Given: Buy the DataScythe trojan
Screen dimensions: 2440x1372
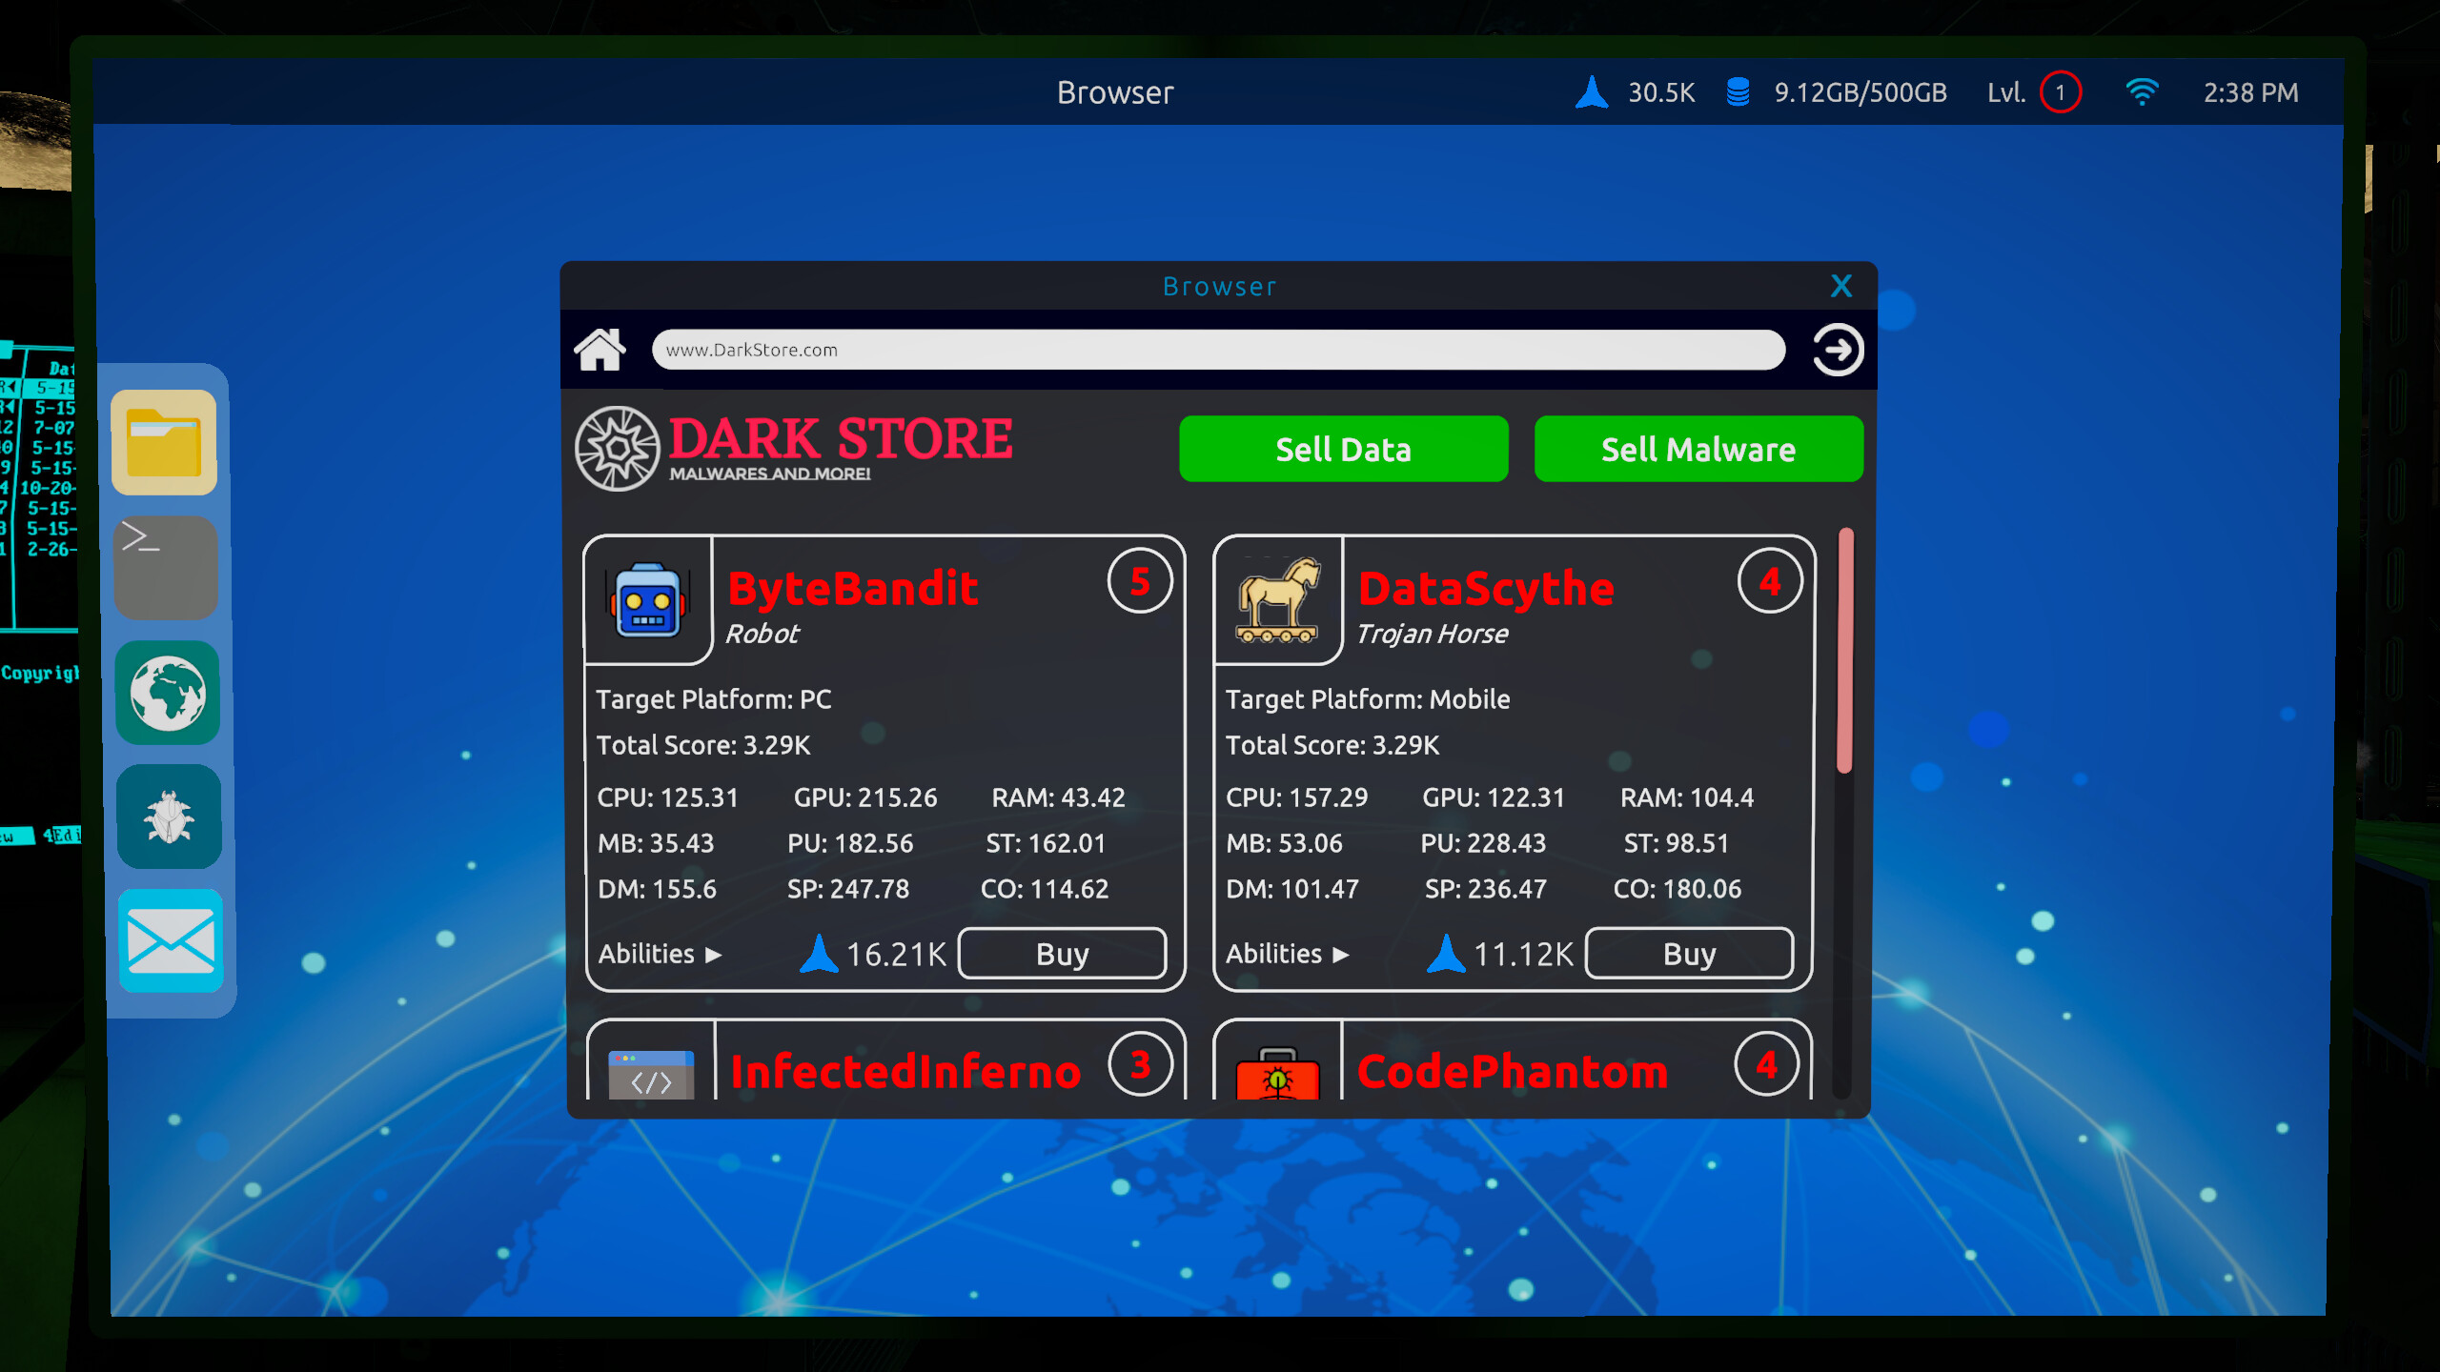Looking at the screenshot, I should click(x=1689, y=954).
